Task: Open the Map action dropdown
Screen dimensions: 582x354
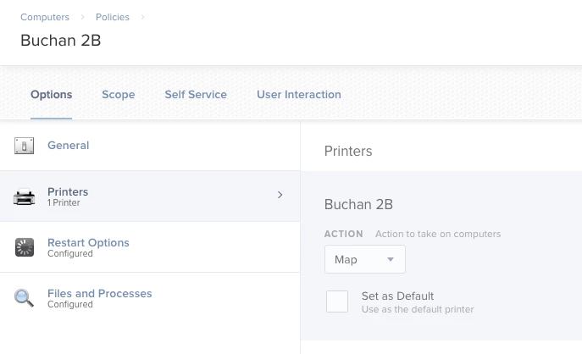Action: click(365, 259)
